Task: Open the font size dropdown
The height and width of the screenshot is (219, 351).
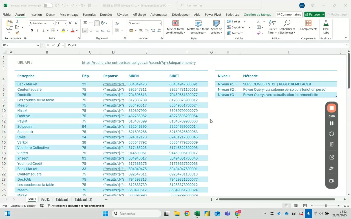Action: (x=66, y=23)
